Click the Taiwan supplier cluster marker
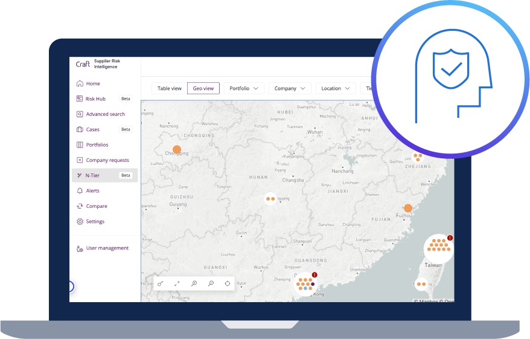This screenshot has width=530, height=339. 439,248
